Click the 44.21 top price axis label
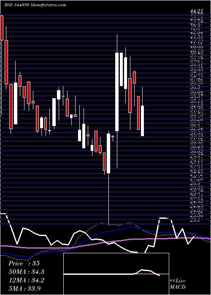The width and height of the screenshot is (211, 295). pyautogui.click(x=196, y=11)
